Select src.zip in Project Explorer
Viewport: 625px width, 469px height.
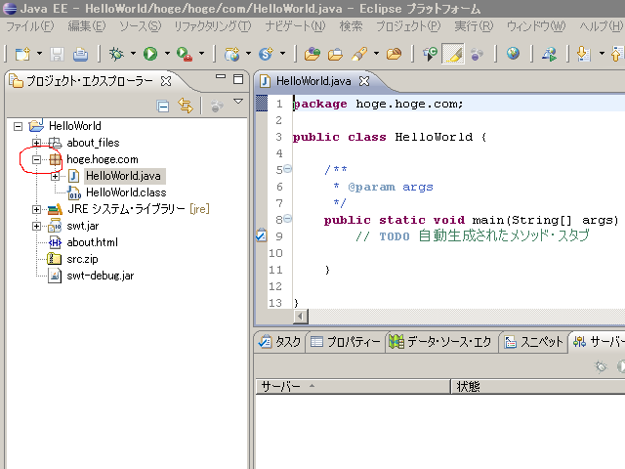(x=82, y=259)
